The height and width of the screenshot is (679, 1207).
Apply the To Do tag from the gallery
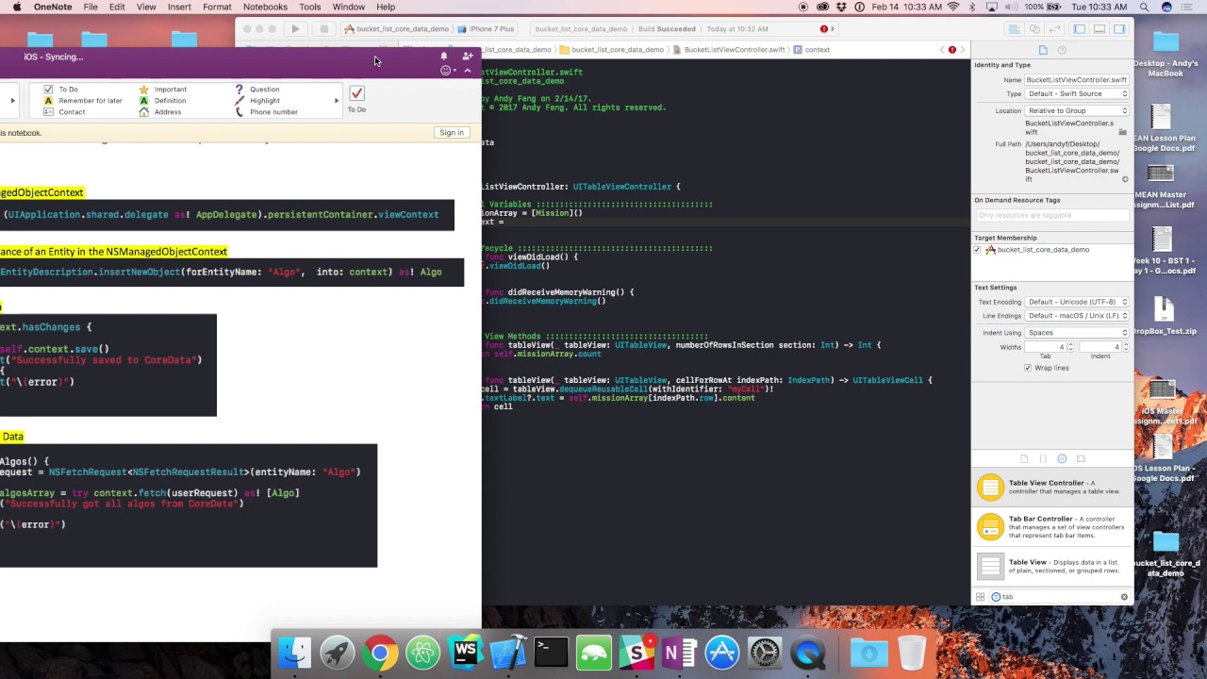61,90
